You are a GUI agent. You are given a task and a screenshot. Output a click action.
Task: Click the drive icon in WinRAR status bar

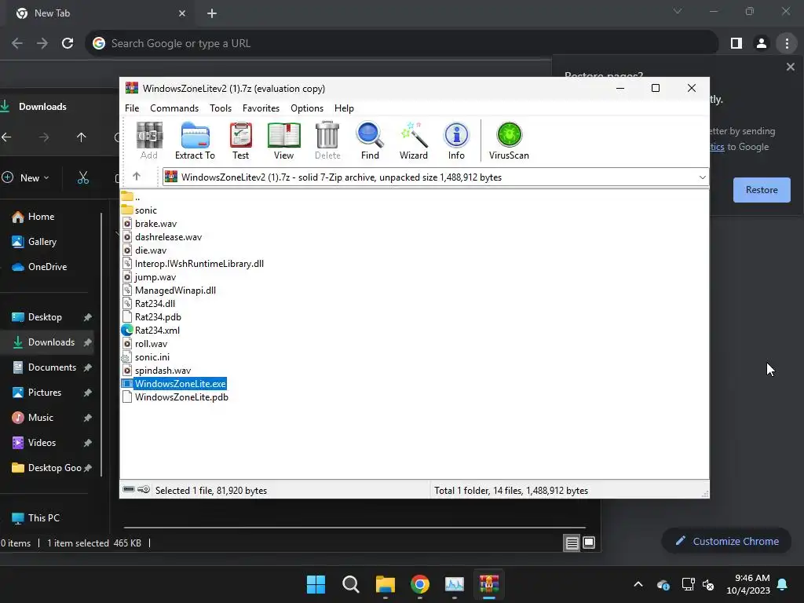[x=130, y=490]
